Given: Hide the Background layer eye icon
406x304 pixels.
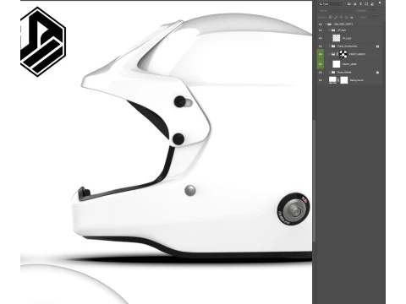Looking at the screenshot, I should click(x=321, y=80).
